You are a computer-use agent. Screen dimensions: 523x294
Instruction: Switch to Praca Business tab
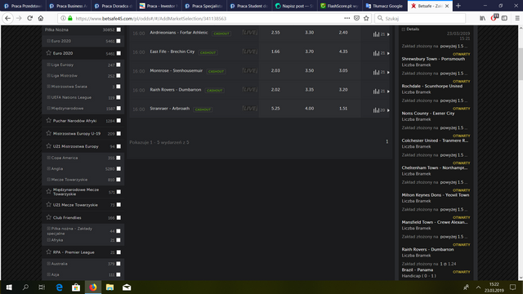coord(68,6)
